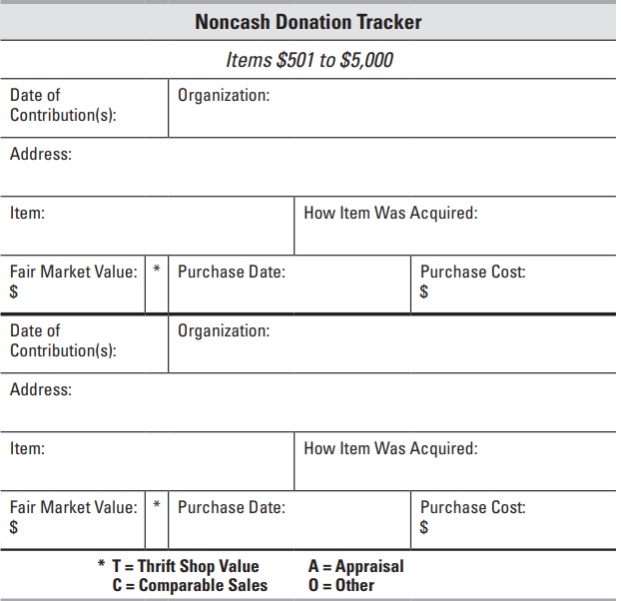The image size is (621, 601).
Task: Click the first entry's Purchase Date field
Action: (290, 284)
